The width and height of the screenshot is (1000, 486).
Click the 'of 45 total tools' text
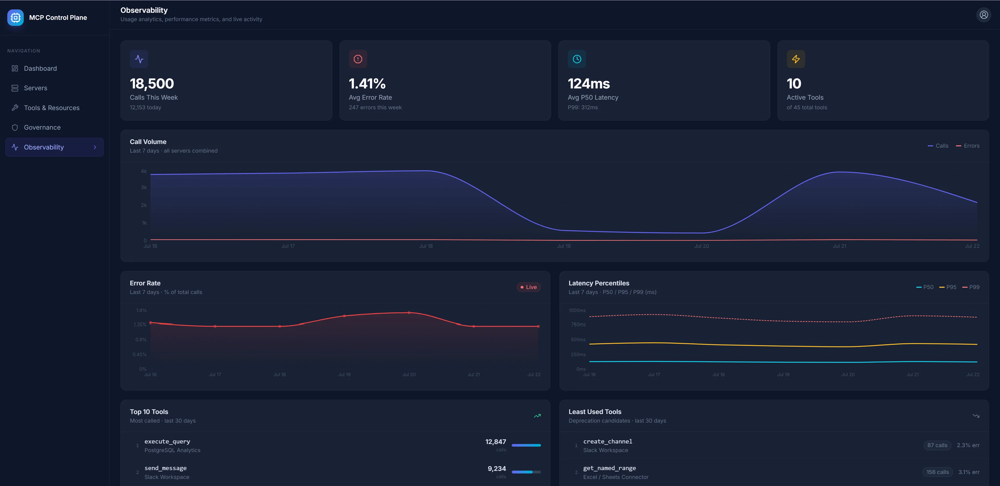(x=807, y=107)
